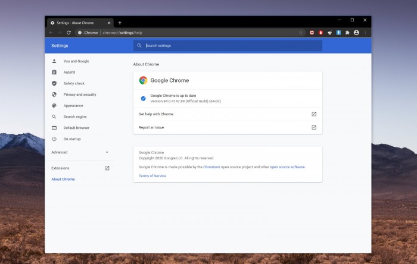Expand the Advanced settings section
The image size is (417, 264).
(x=80, y=152)
